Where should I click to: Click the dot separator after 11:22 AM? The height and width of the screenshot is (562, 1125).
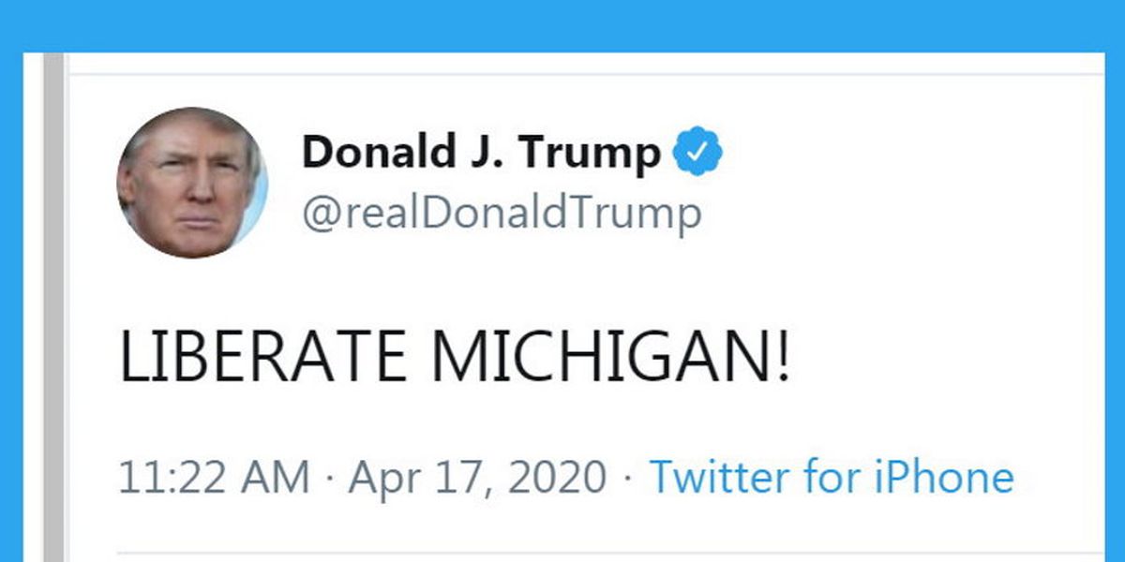click(329, 479)
